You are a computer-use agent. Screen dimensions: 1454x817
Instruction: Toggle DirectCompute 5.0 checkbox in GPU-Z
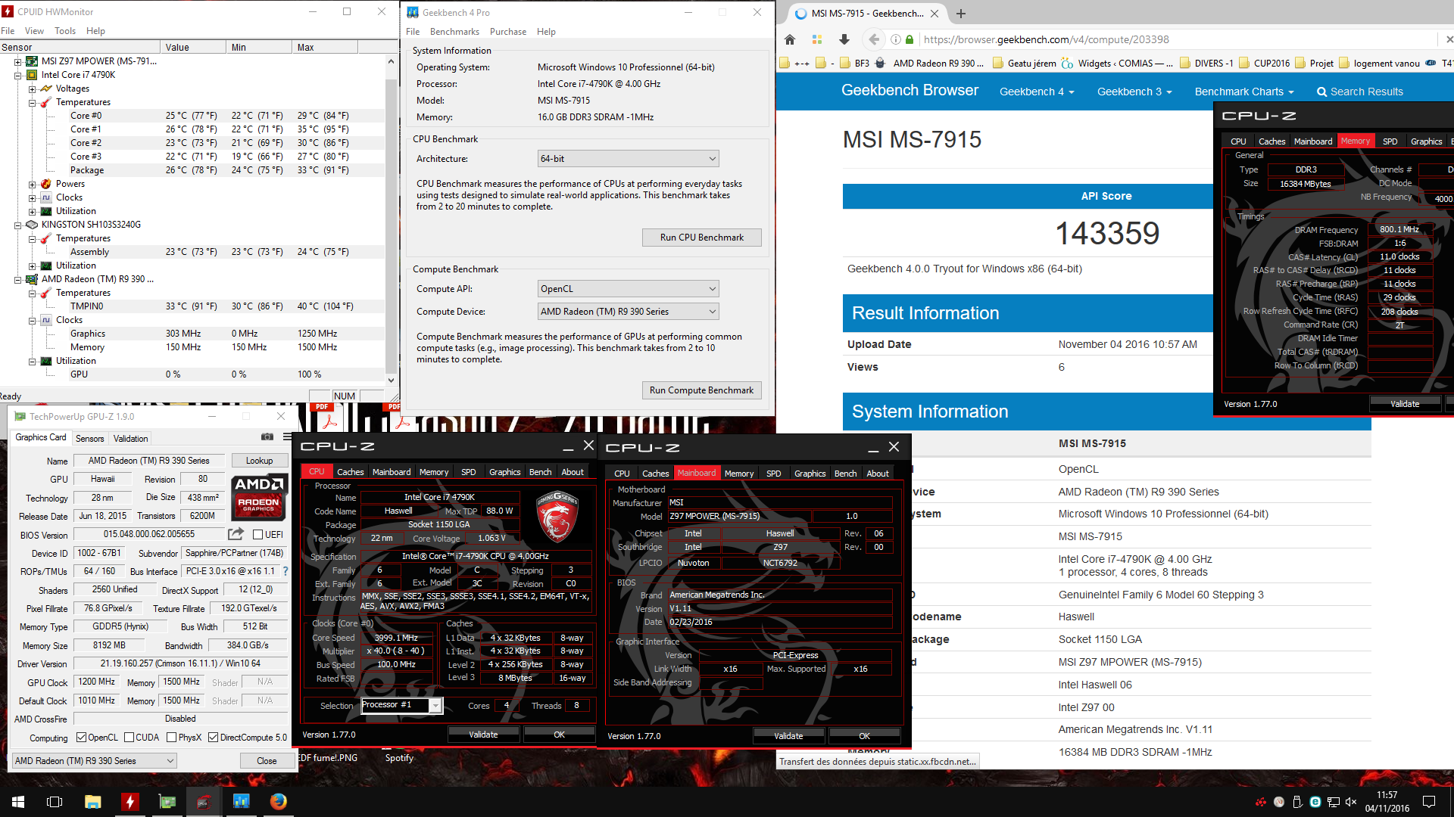coord(213,738)
